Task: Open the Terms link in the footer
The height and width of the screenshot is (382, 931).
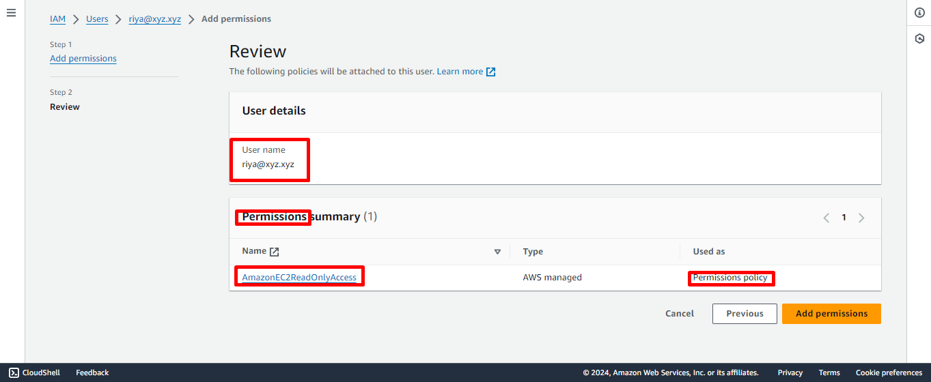Action: [x=829, y=372]
